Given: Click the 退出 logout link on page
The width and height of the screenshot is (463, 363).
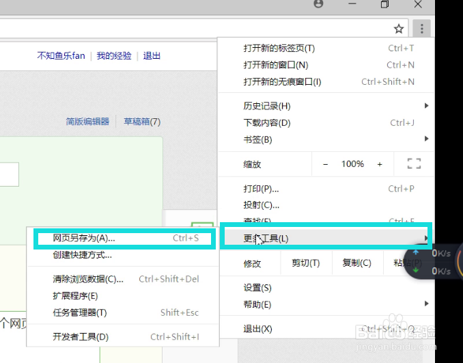Looking at the screenshot, I should [152, 55].
